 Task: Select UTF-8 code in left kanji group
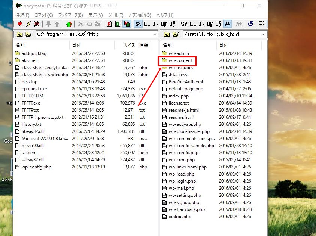pos(164,24)
